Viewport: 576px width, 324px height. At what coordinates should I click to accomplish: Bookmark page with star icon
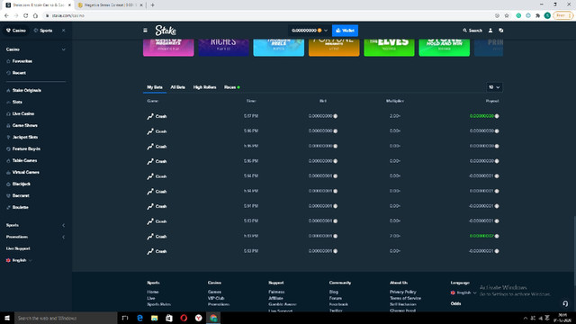507,15
